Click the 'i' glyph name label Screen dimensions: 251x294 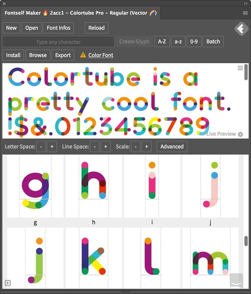pos(152,222)
